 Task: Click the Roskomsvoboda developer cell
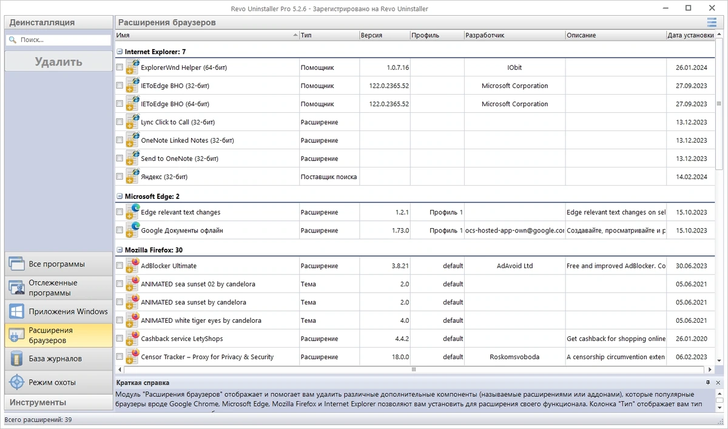click(x=514, y=357)
